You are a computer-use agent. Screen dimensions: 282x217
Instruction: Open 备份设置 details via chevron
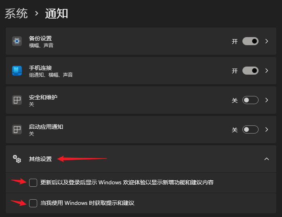[x=267, y=41]
